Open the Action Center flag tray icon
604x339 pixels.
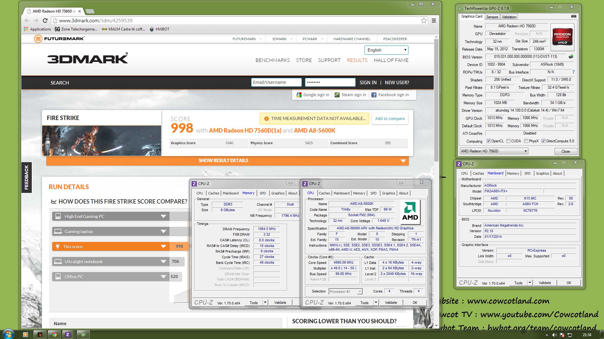(x=562, y=335)
